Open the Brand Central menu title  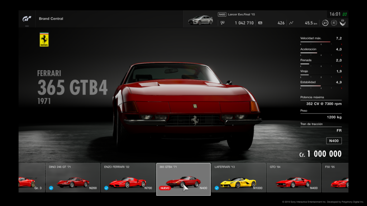click(x=51, y=19)
